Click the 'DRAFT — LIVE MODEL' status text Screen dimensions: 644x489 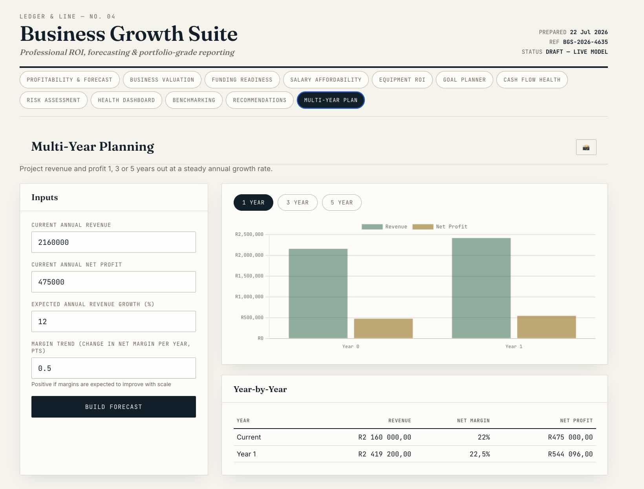(577, 52)
